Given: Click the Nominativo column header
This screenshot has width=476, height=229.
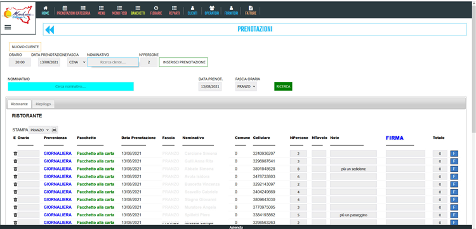Looking at the screenshot, I should [x=193, y=138].
